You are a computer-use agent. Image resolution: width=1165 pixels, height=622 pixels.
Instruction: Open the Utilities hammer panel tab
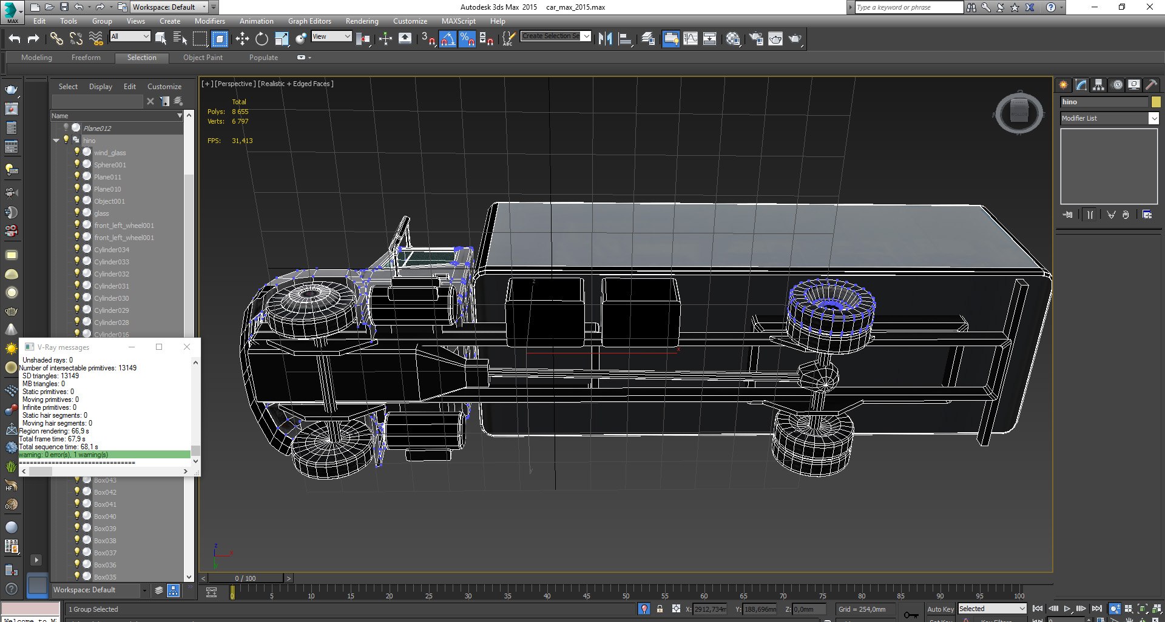[x=1151, y=85]
